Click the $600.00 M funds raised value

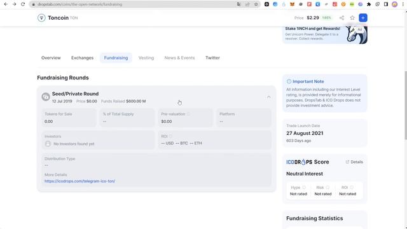(x=135, y=101)
